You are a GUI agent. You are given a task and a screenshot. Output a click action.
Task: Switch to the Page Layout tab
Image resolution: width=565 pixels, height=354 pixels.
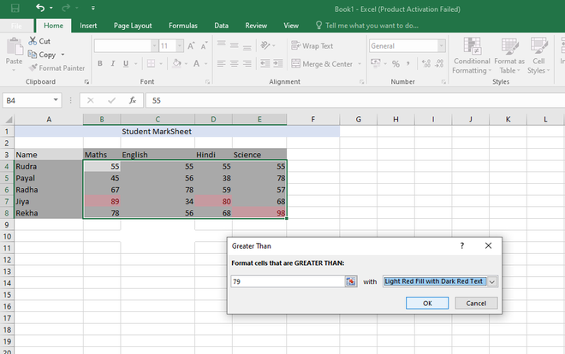coord(132,26)
